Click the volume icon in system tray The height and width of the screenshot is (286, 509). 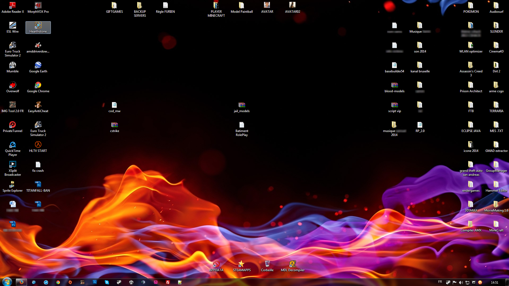(x=461, y=283)
